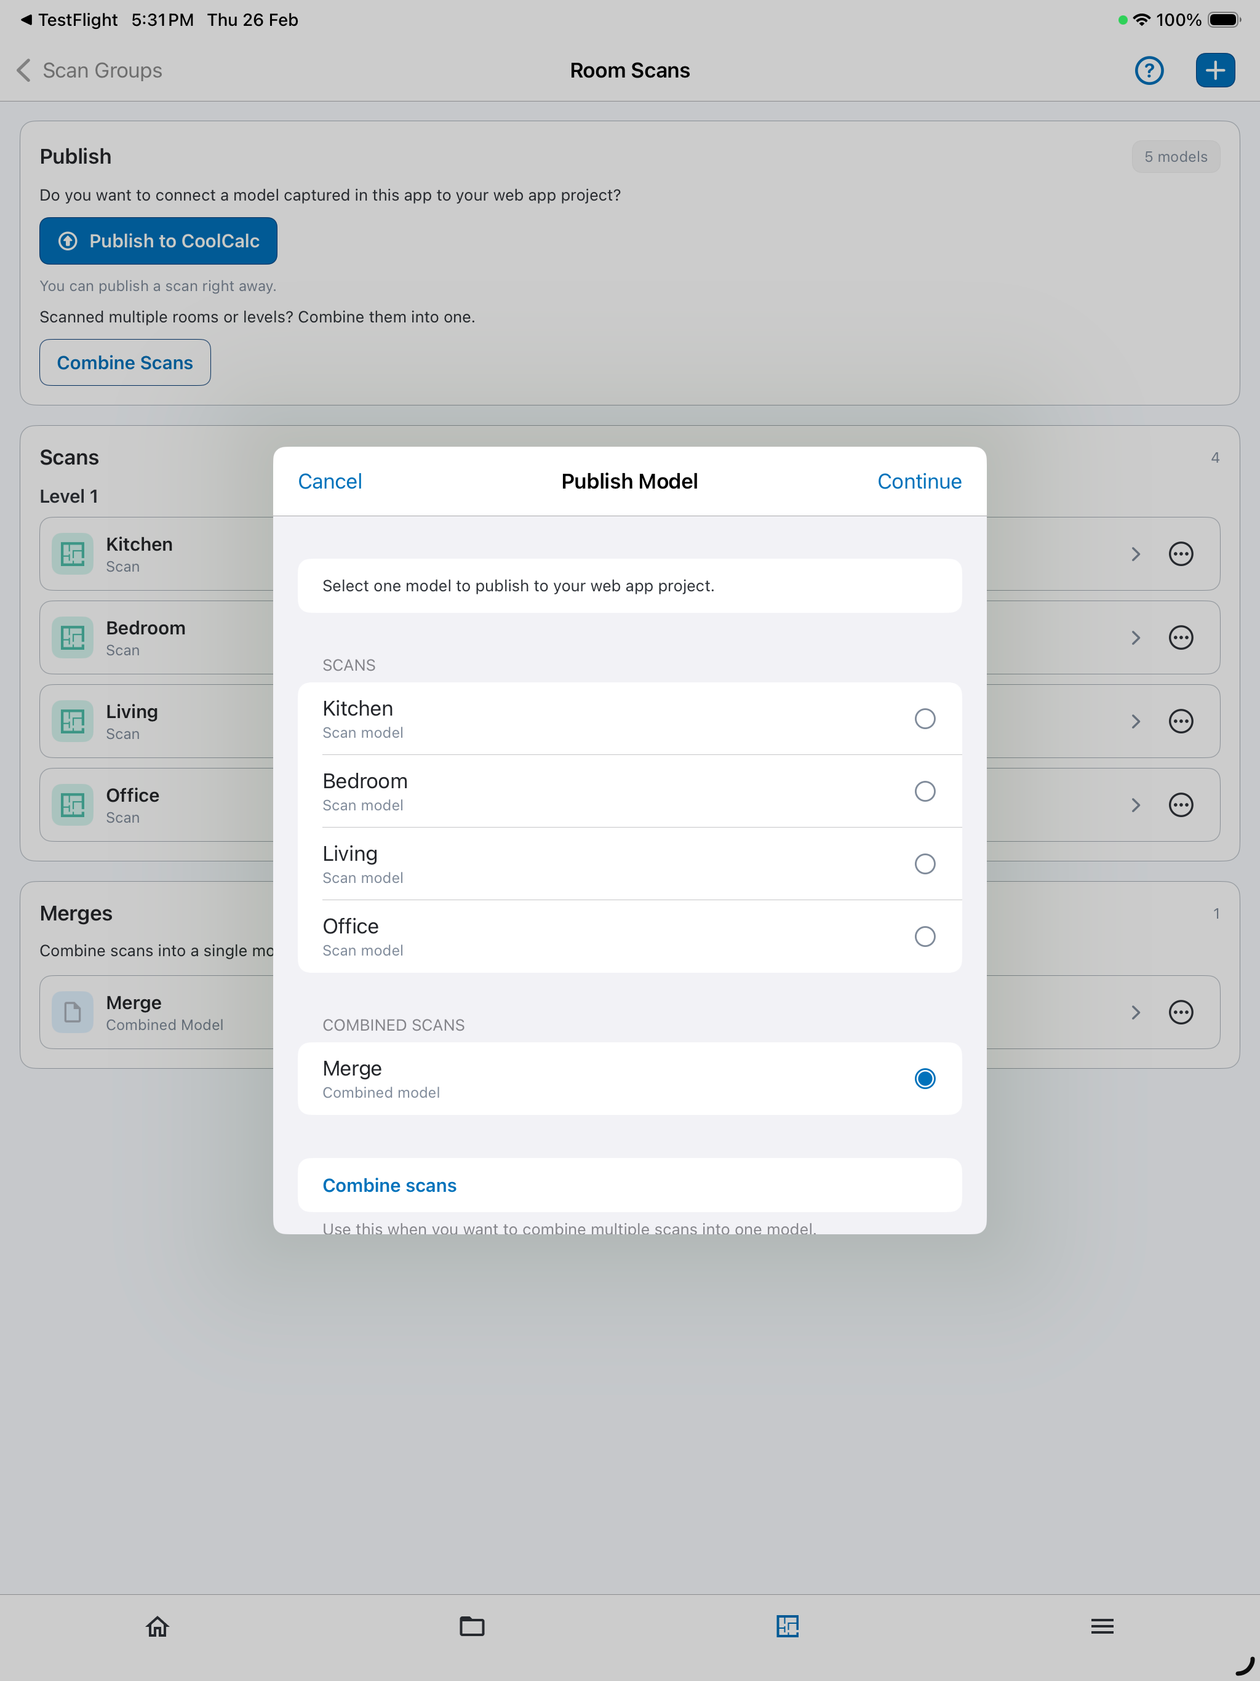Open the hamburger menu tab
The image size is (1260, 1681).
point(1102,1626)
